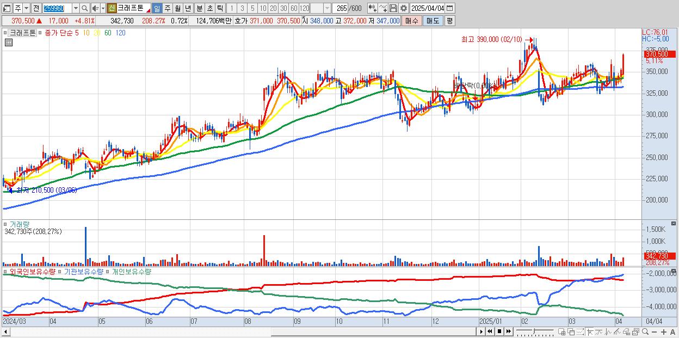Viewport: 679px width, 338px height.
Task: Open chart settings gear icon
Action: point(404,8)
